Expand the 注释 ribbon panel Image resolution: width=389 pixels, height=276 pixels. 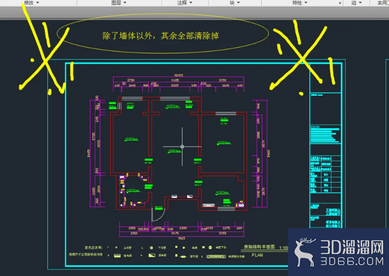pos(185,3)
